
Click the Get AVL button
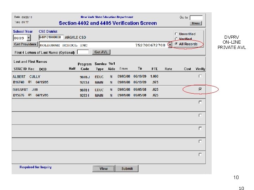tap(101, 52)
